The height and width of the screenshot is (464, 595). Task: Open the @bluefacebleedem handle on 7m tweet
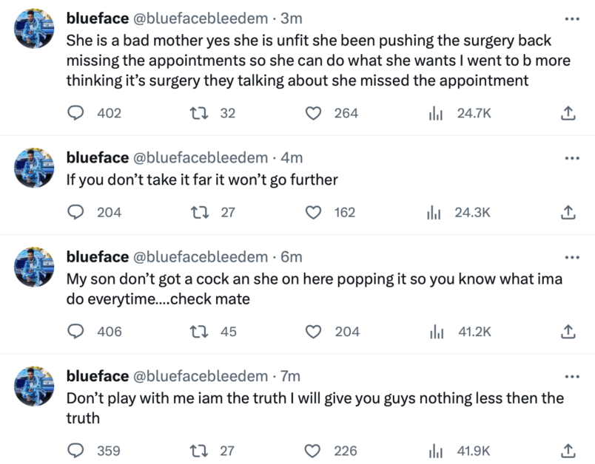click(201, 376)
